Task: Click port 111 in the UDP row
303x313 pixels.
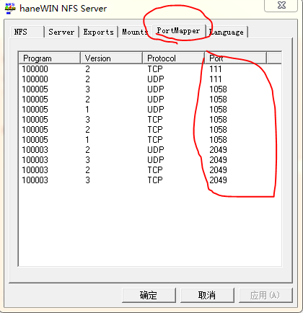Action: (216, 79)
